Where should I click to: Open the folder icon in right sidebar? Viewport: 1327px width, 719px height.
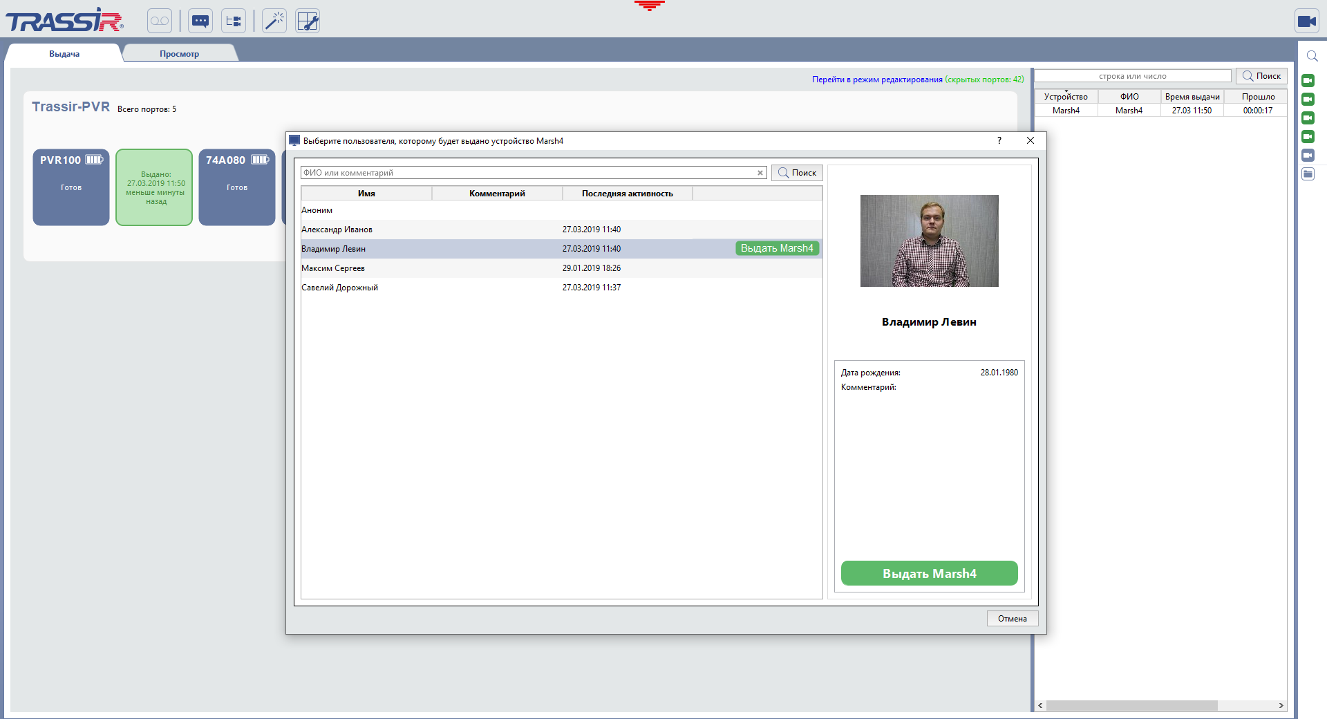(1308, 174)
